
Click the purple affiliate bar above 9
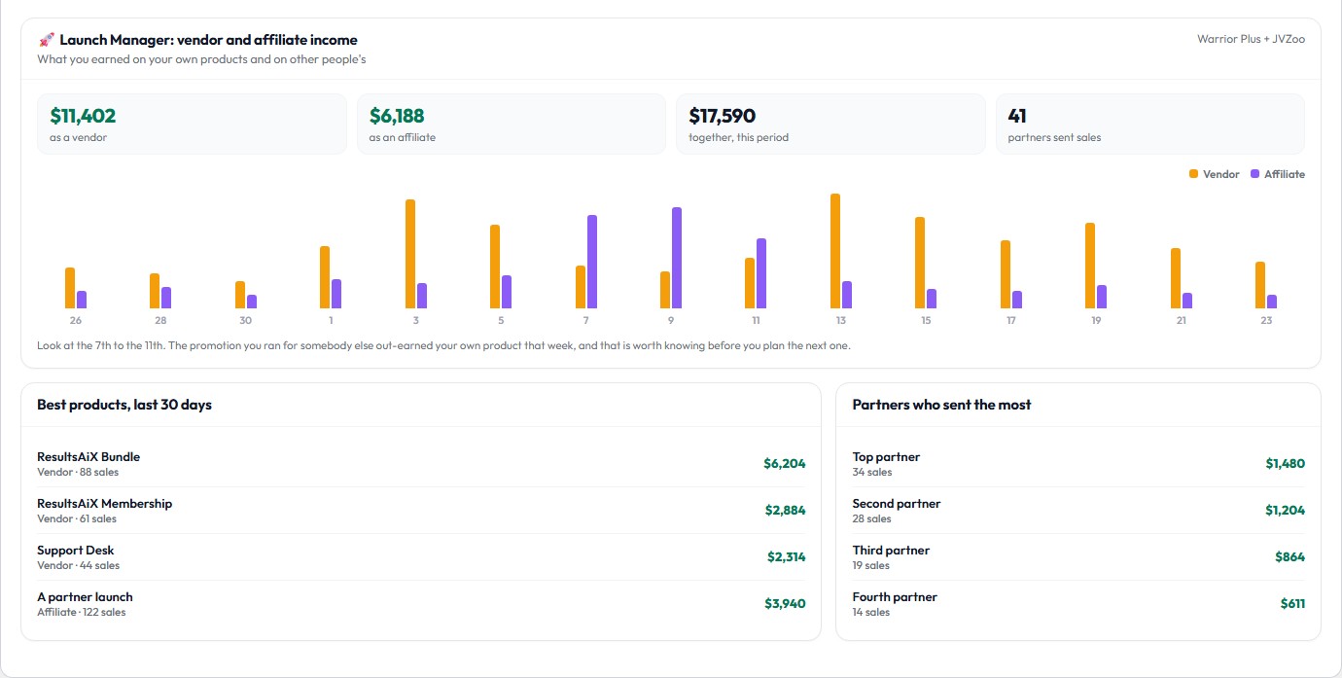tap(677, 258)
